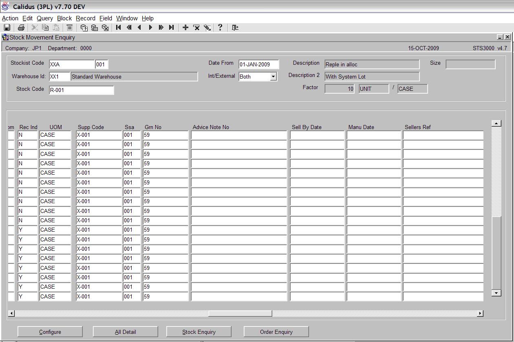The image size is (514, 342).
Task: Click the Enter Query icon
Action: [84, 28]
